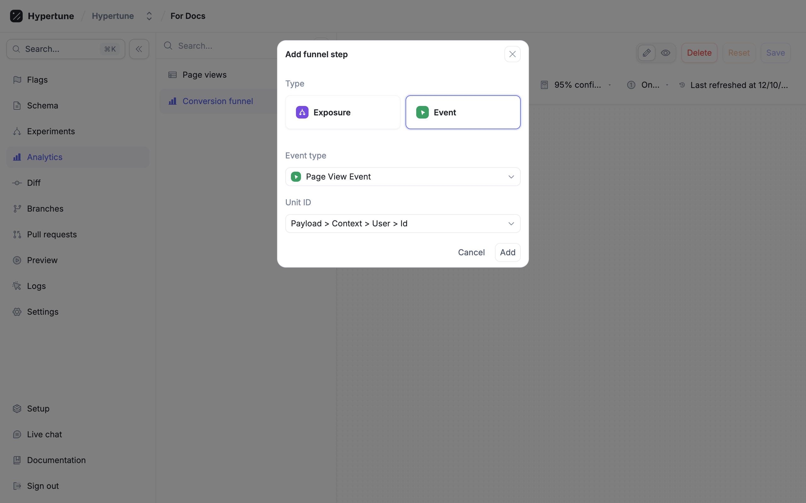Select the Page views analytics item

point(204,75)
